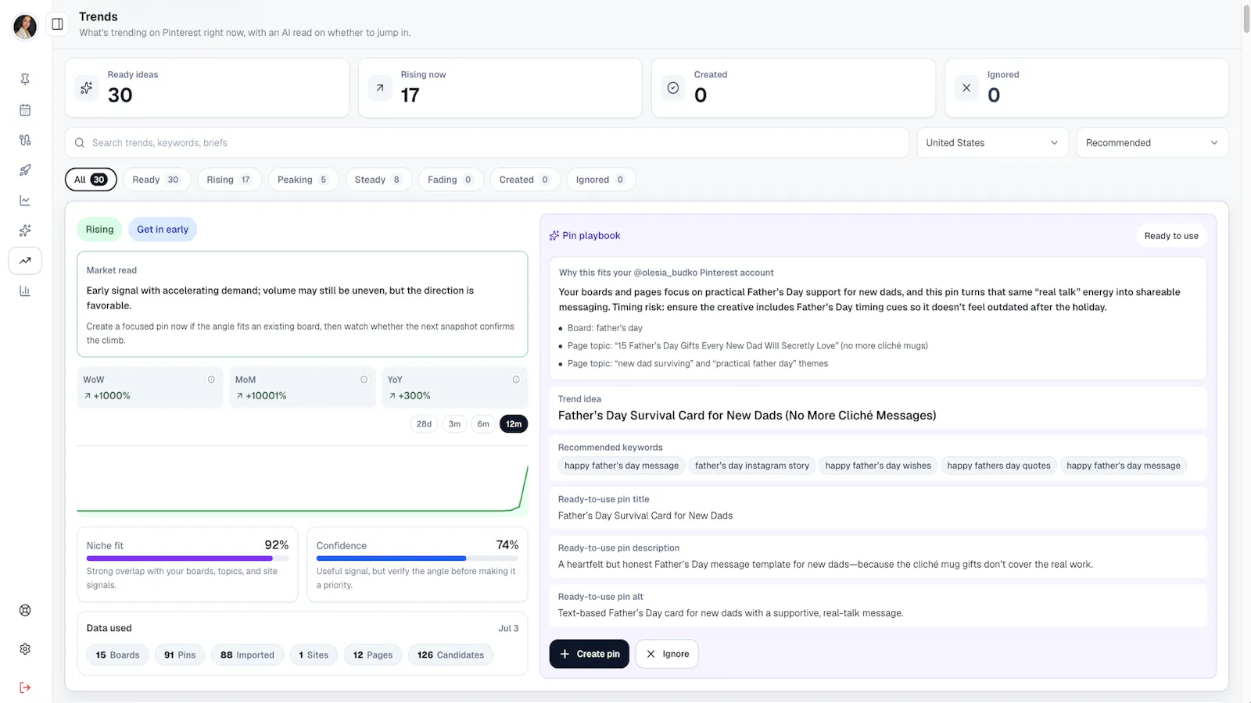Screen dimensions: 1251x703
Task: Open the bar chart icon in sidebar
Action: tap(25, 291)
